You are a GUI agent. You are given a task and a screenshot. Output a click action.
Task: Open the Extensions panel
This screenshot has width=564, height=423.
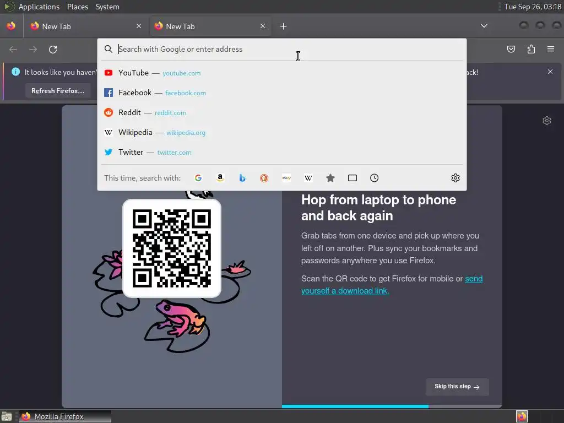pos(531,49)
